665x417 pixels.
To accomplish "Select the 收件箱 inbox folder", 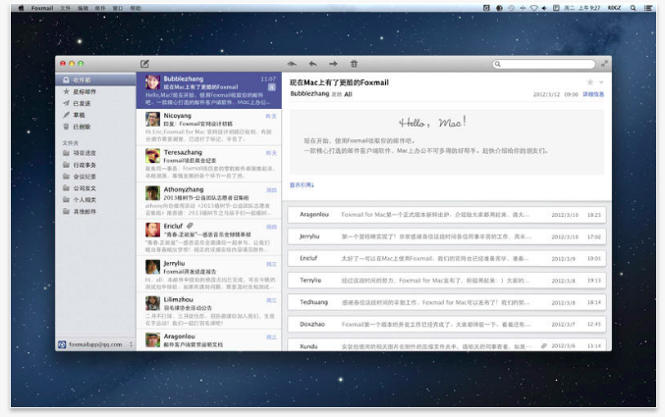I will (x=95, y=79).
